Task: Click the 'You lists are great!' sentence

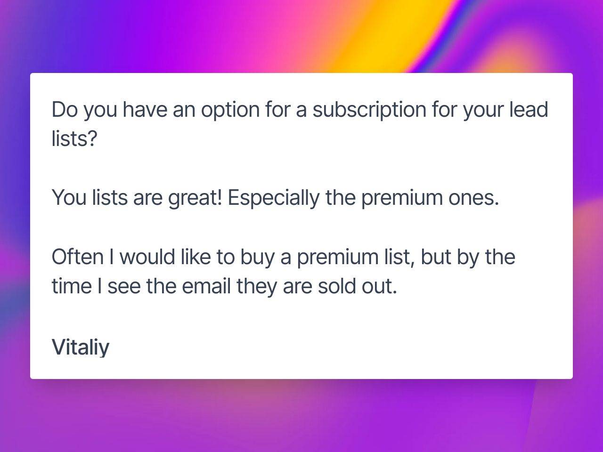Action: click(x=137, y=198)
